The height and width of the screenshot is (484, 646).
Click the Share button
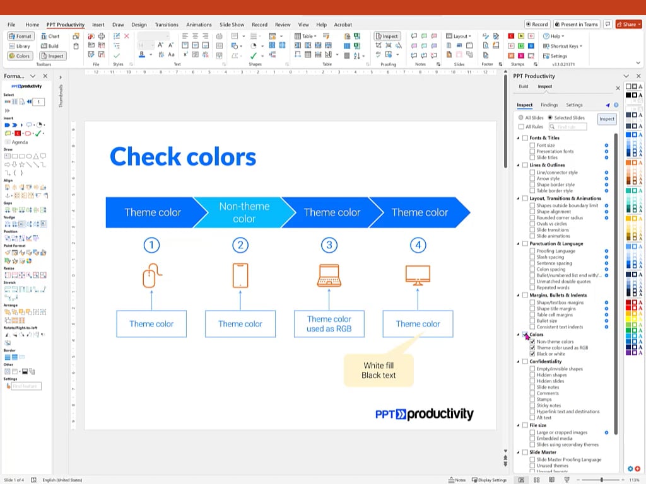click(x=628, y=25)
